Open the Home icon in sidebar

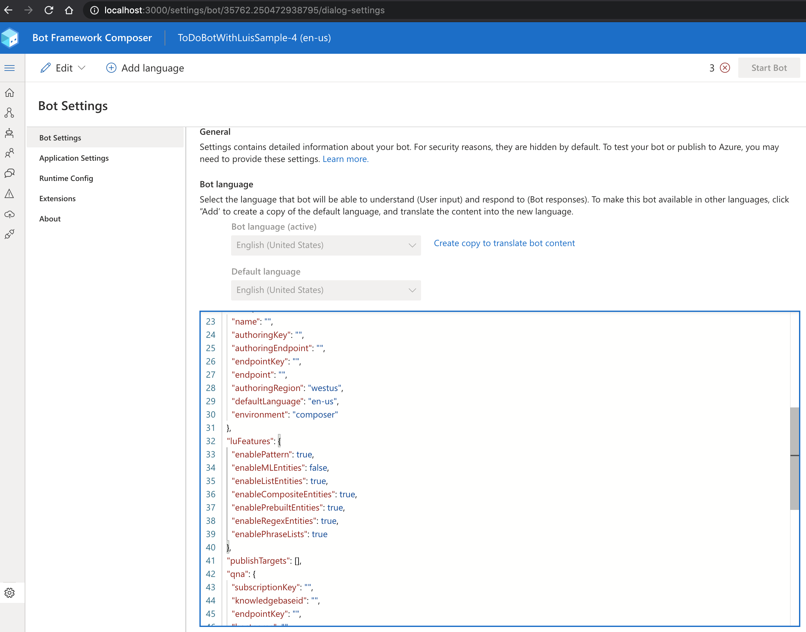click(9, 93)
